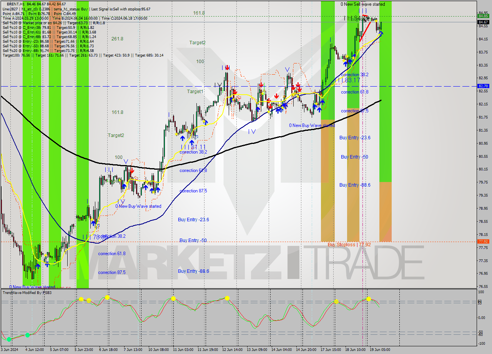Click the '13 Jun 09:00' time label
Viewport: 492px width, 354px height.
tap(258, 350)
